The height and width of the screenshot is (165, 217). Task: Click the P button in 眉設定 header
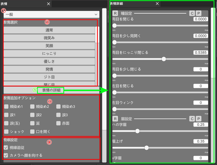198,119
